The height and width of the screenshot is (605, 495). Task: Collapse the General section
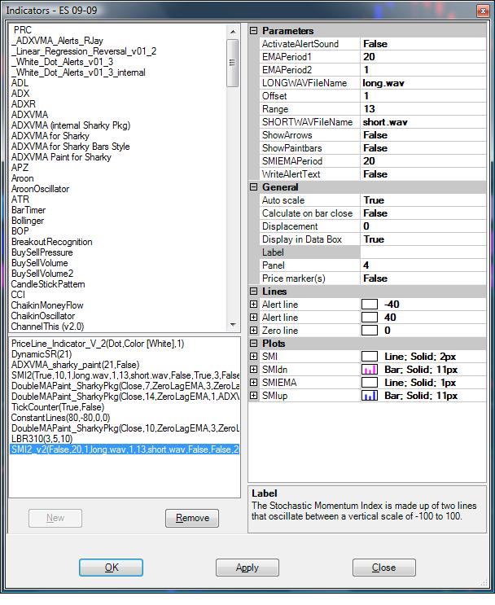pos(253,187)
